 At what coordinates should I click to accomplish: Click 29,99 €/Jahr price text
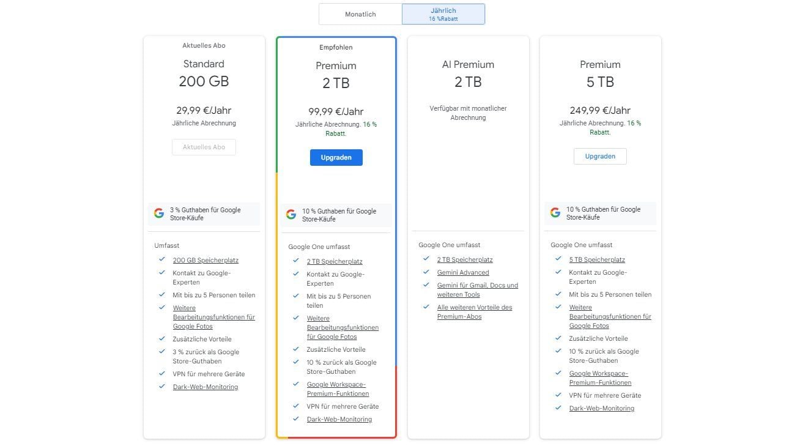pyautogui.click(x=204, y=110)
